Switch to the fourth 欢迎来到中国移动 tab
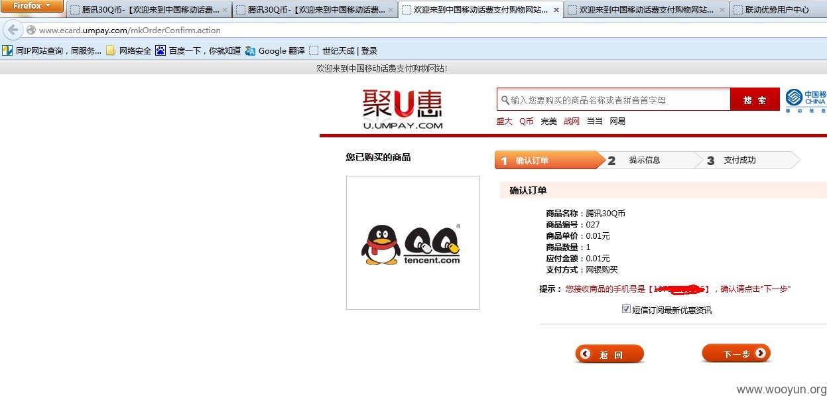The height and width of the screenshot is (396, 827). 646,10
